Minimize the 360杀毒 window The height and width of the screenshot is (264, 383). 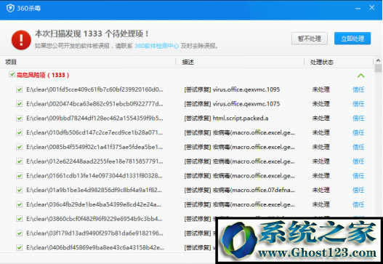358,9
